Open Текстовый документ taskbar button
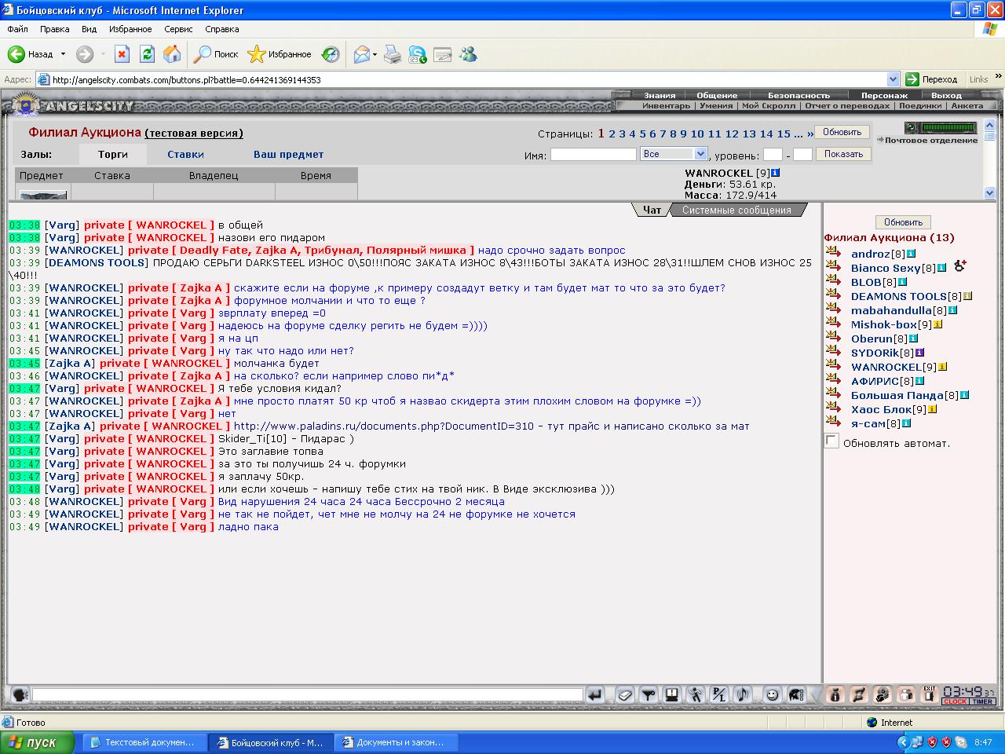The width and height of the screenshot is (1005, 754). pyautogui.click(x=144, y=742)
